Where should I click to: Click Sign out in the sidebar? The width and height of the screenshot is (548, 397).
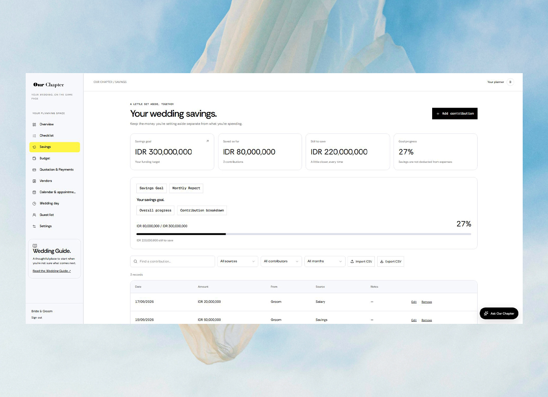(x=37, y=318)
